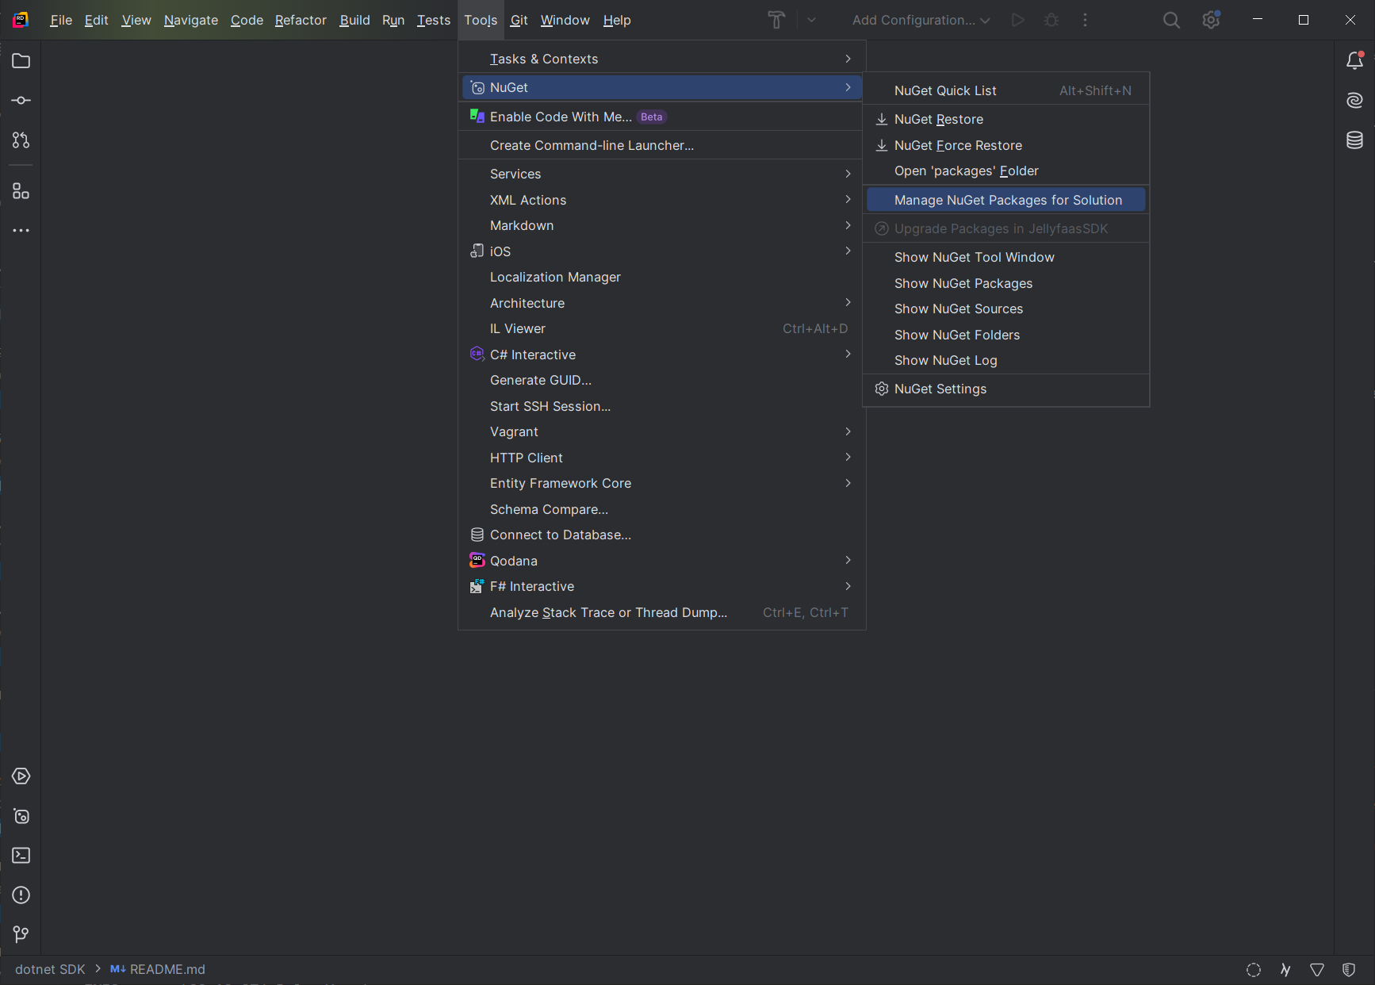1375x985 pixels.
Task: Expand HTTP Client submenu
Action: click(662, 458)
